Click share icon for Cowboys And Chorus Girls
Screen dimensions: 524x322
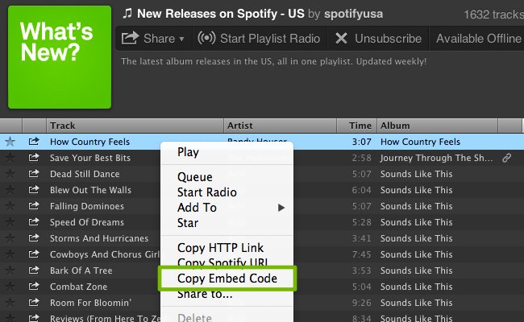[x=34, y=254]
